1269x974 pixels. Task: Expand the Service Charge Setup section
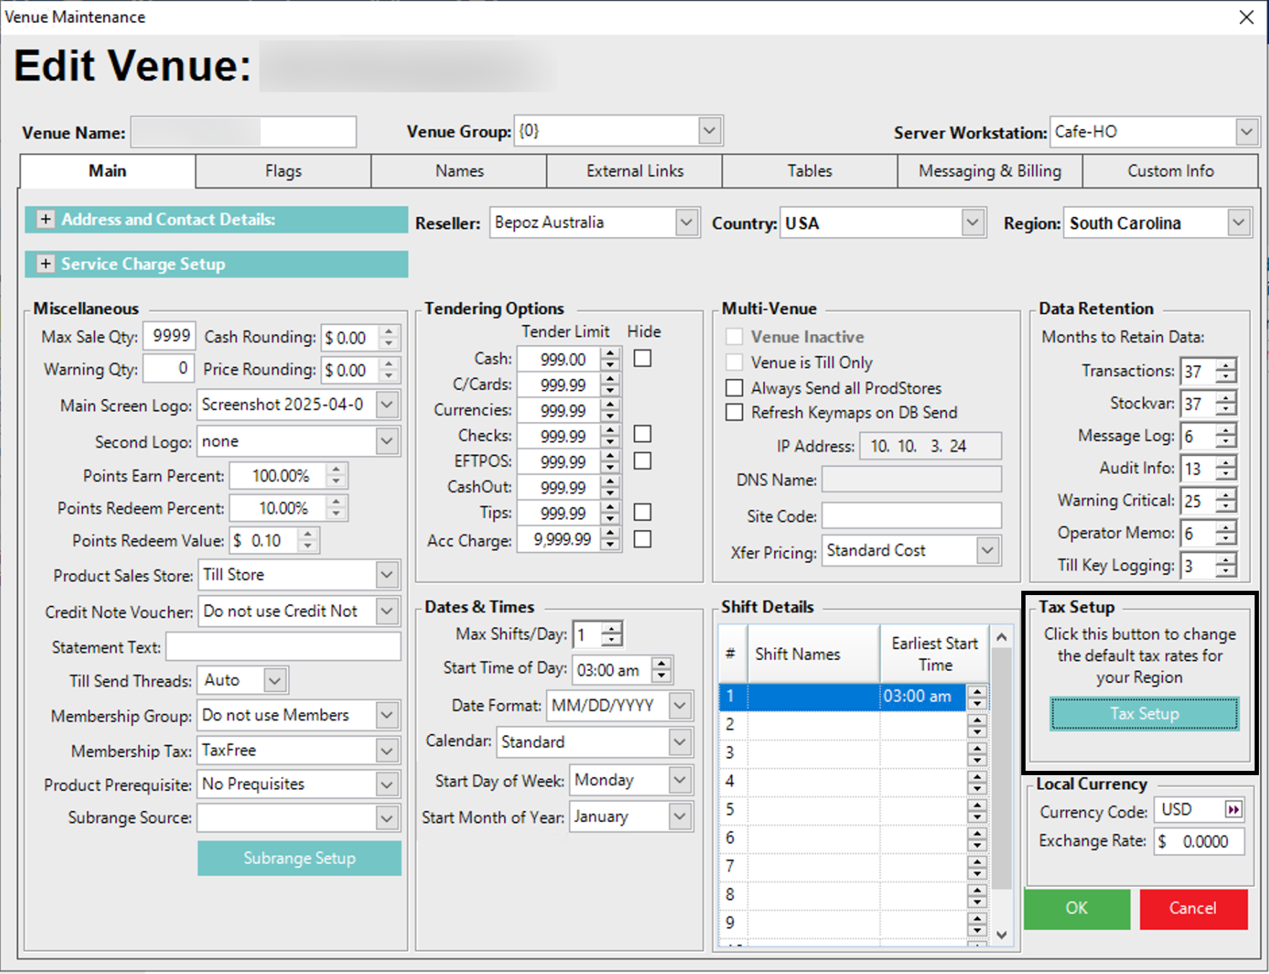(x=45, y=264)
